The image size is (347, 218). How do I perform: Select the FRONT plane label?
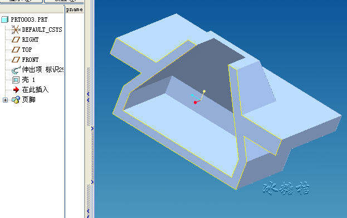[x=30, y=60]
